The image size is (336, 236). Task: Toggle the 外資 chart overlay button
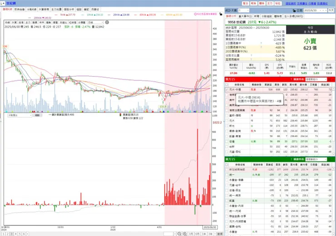pos(14,22)
